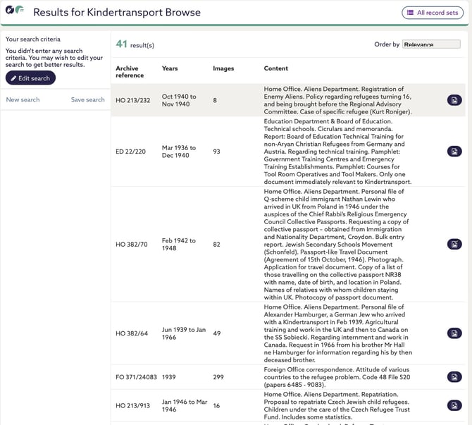
Task: Click the site logo in header
Action: pyautogui.click(x=14, y=12)
